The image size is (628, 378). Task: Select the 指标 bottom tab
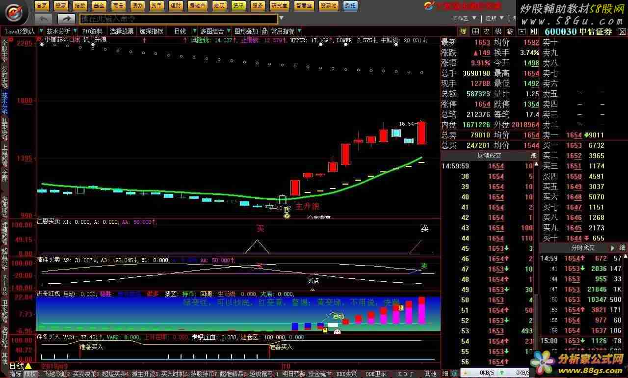16,374
